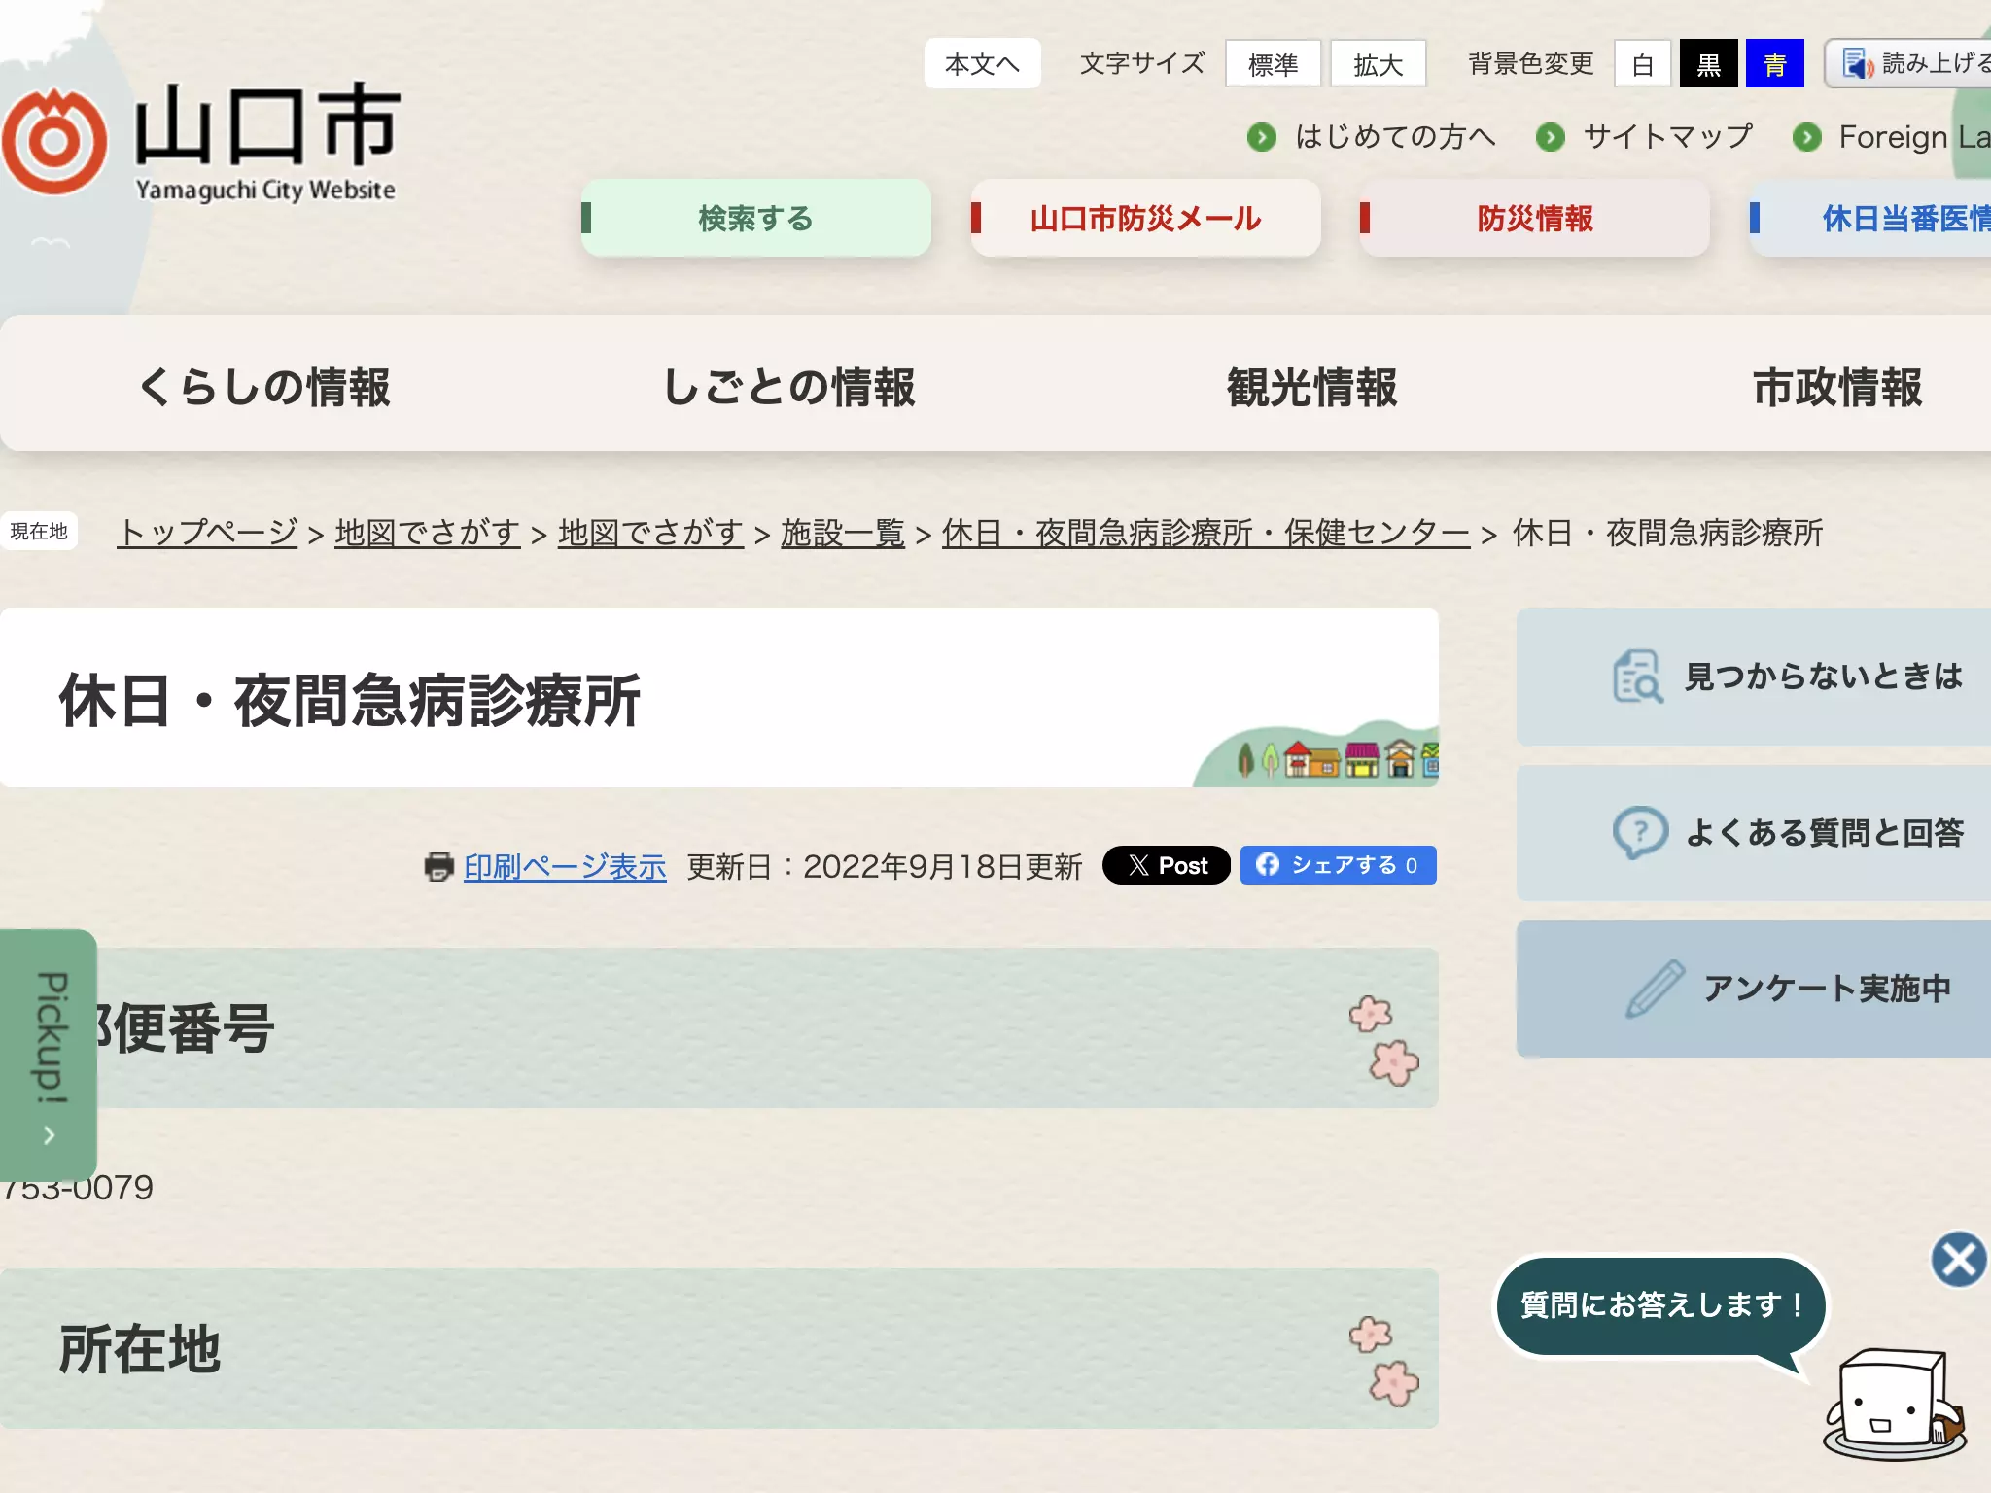Open 見つからないときは panel

1754,677
